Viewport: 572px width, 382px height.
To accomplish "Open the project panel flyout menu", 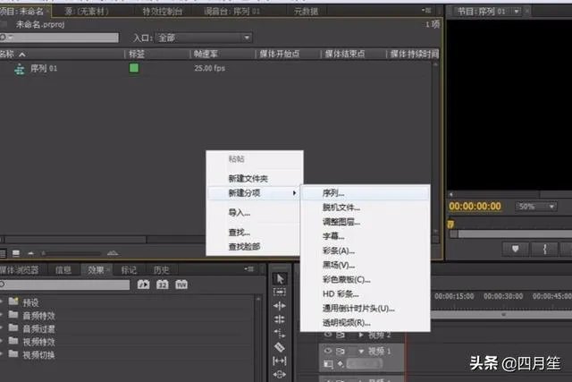I will [x=426, y=11].
